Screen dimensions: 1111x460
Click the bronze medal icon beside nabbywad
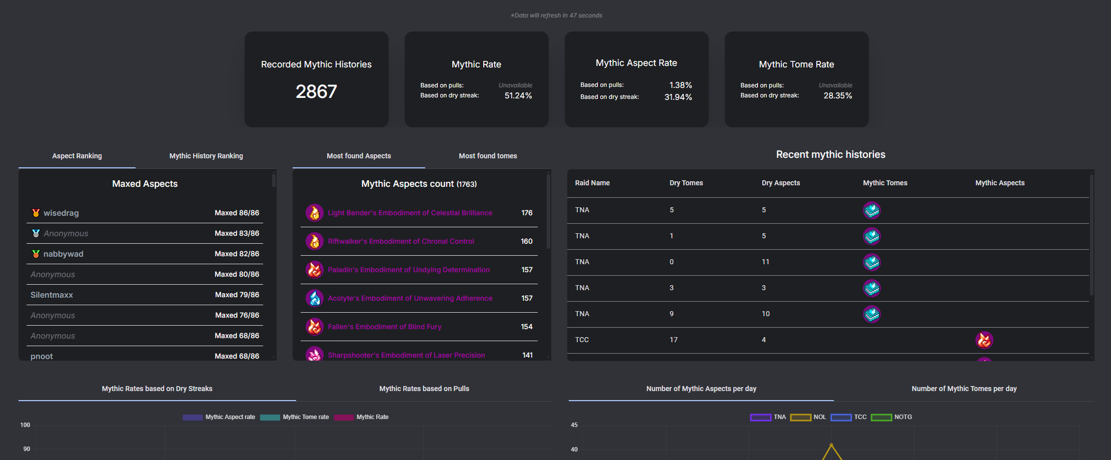[x=36, y=254]
